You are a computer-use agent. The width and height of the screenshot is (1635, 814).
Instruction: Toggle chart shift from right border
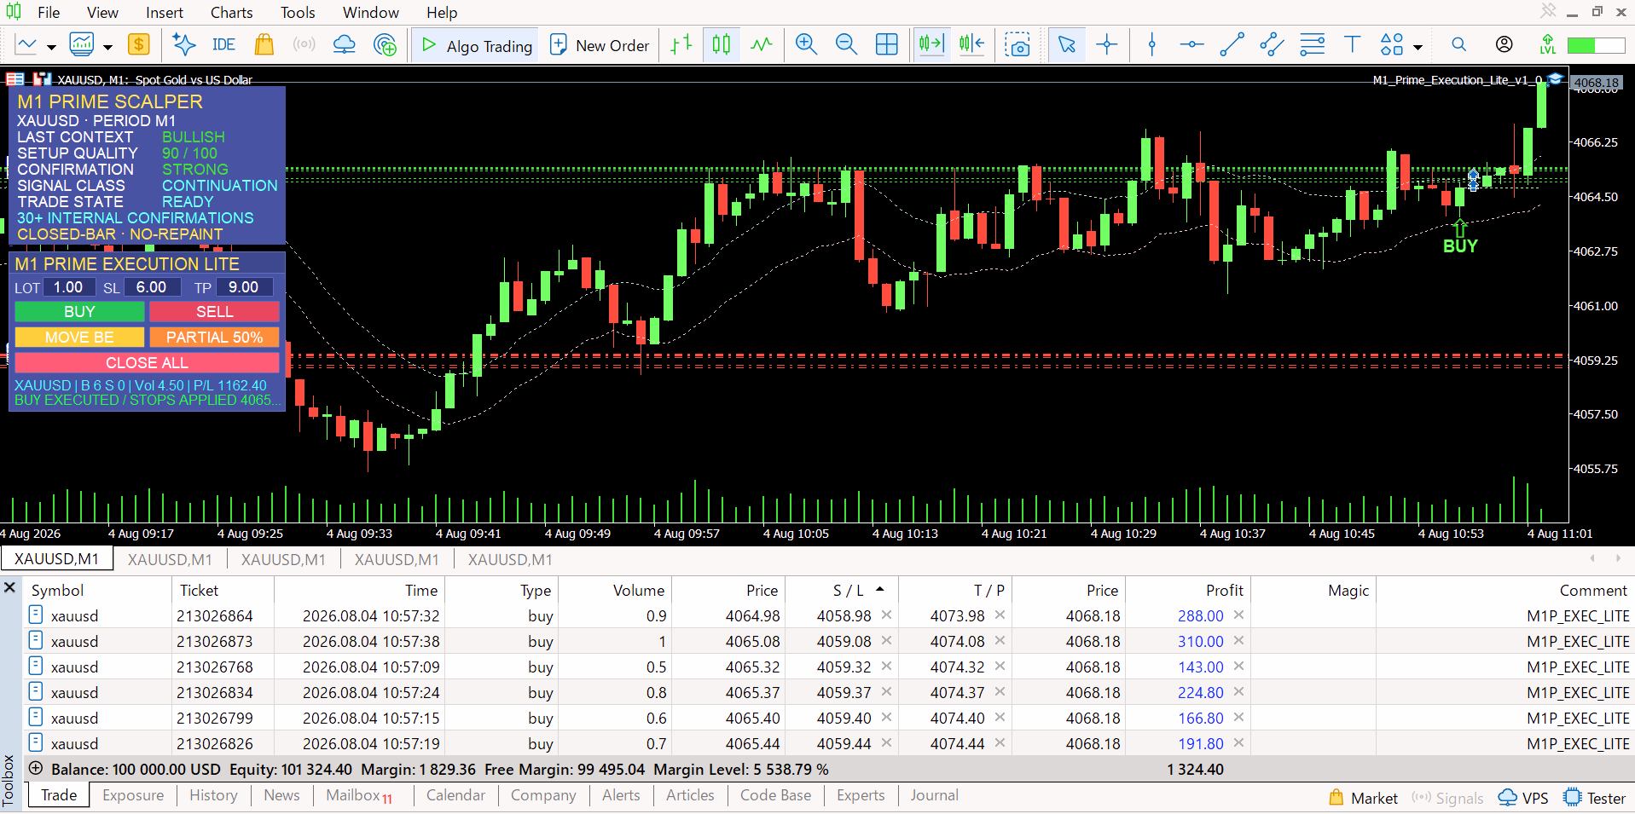coord(971,45)
